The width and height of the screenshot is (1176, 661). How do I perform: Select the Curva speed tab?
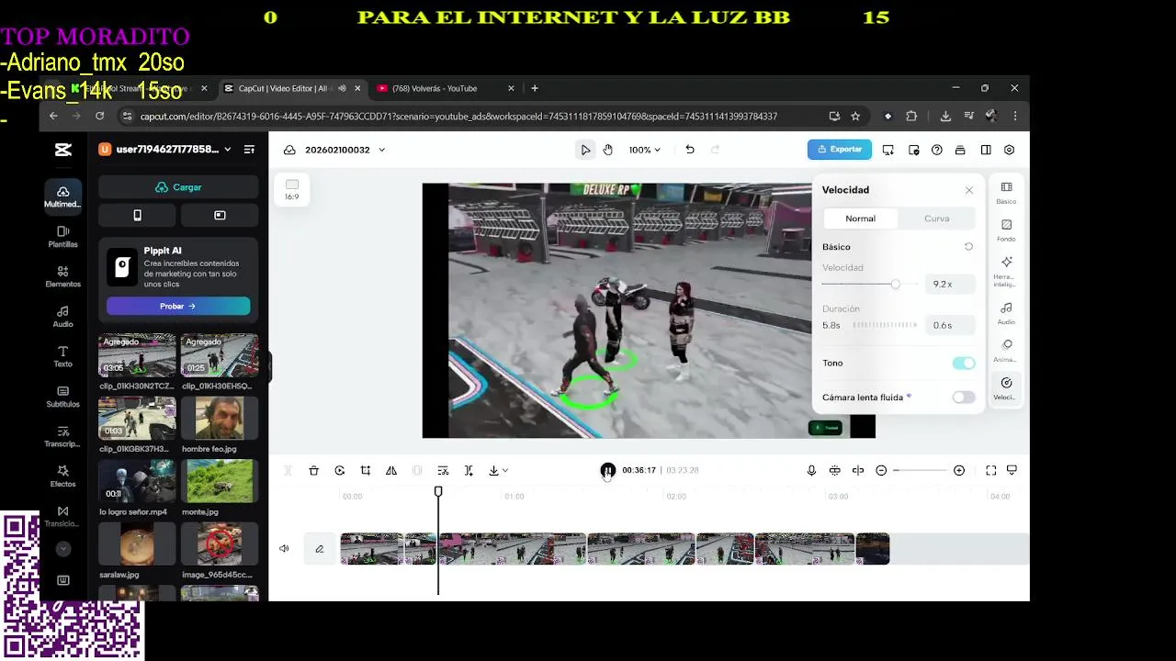936,218
